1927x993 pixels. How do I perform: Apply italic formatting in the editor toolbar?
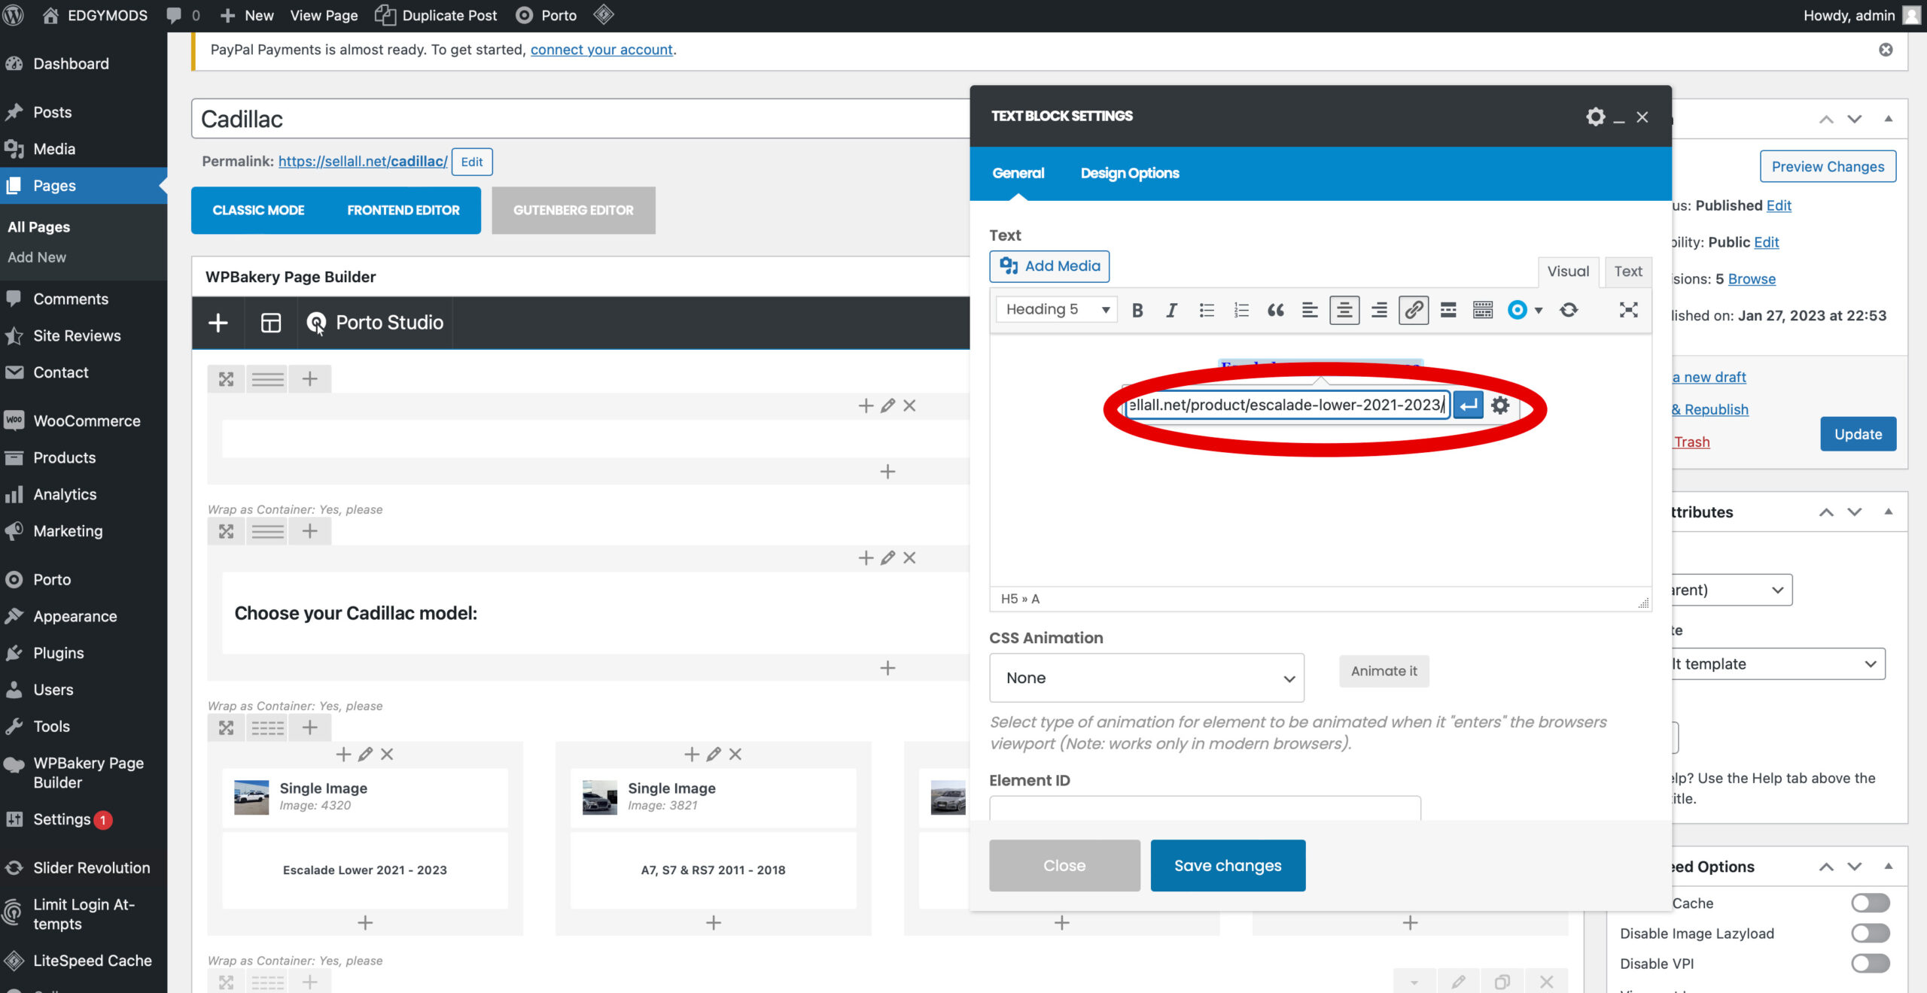1171,310
